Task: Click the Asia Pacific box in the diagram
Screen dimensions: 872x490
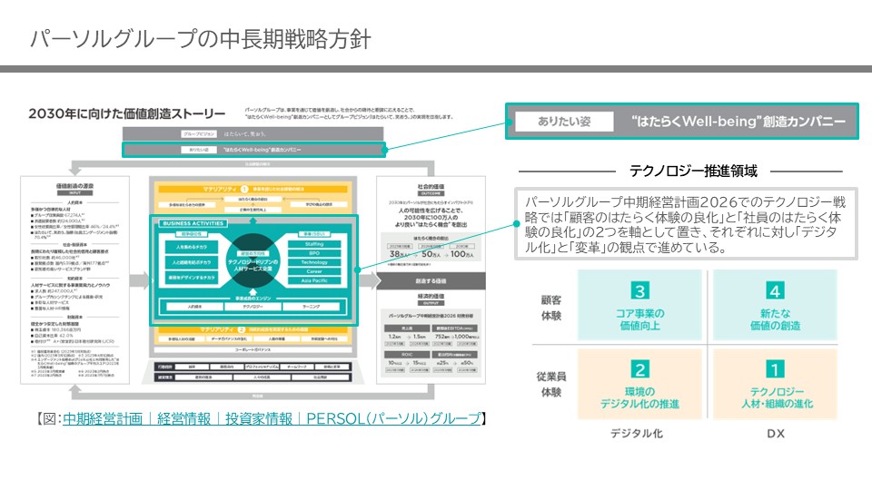Action: tap(314, 280)
